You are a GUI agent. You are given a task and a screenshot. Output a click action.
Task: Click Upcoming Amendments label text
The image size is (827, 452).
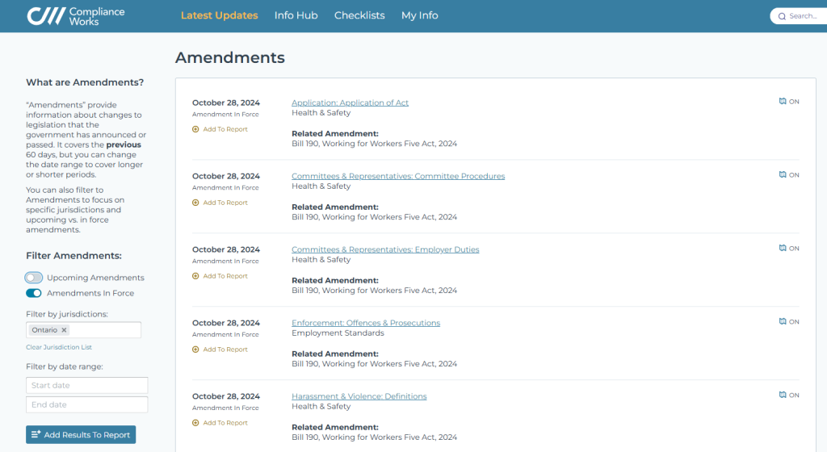coord(95,278)
